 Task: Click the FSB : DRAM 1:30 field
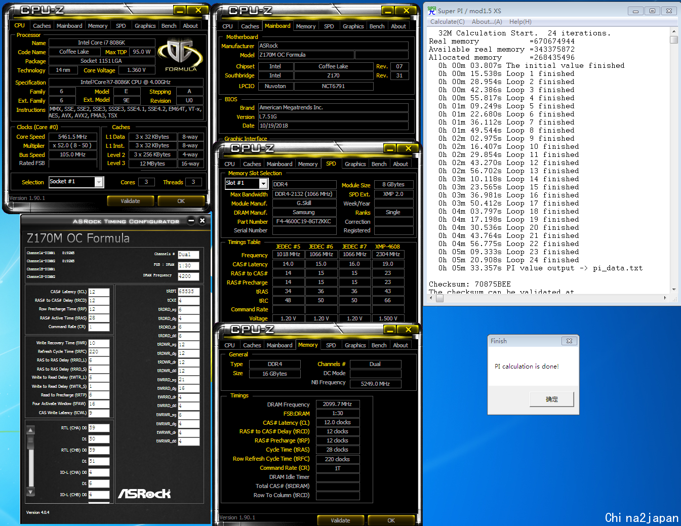(x=189, y=266)
